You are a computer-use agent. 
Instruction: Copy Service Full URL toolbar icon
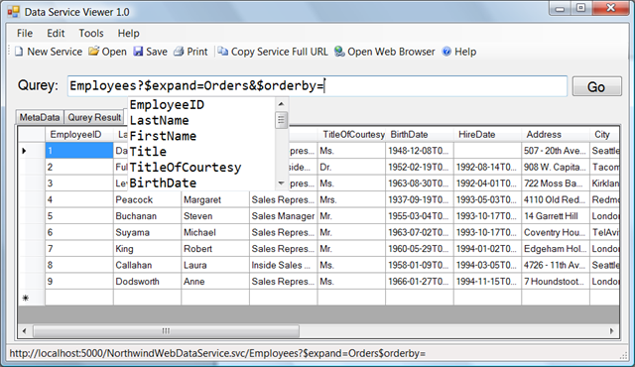click(222, 52)
